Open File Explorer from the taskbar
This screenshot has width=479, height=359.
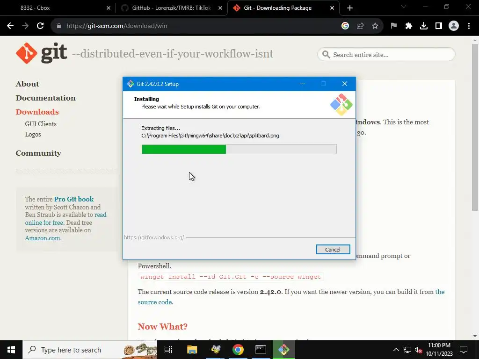tap(192, 350)
